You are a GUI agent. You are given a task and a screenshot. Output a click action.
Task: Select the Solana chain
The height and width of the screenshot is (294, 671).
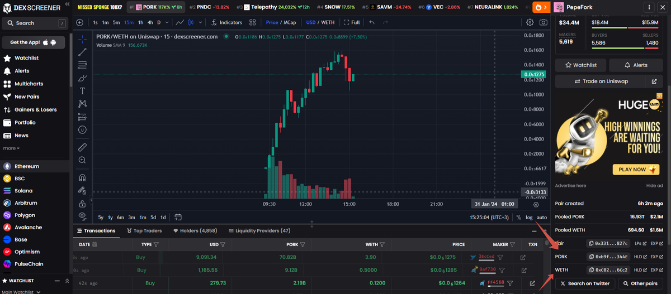(x=23, y=191)
